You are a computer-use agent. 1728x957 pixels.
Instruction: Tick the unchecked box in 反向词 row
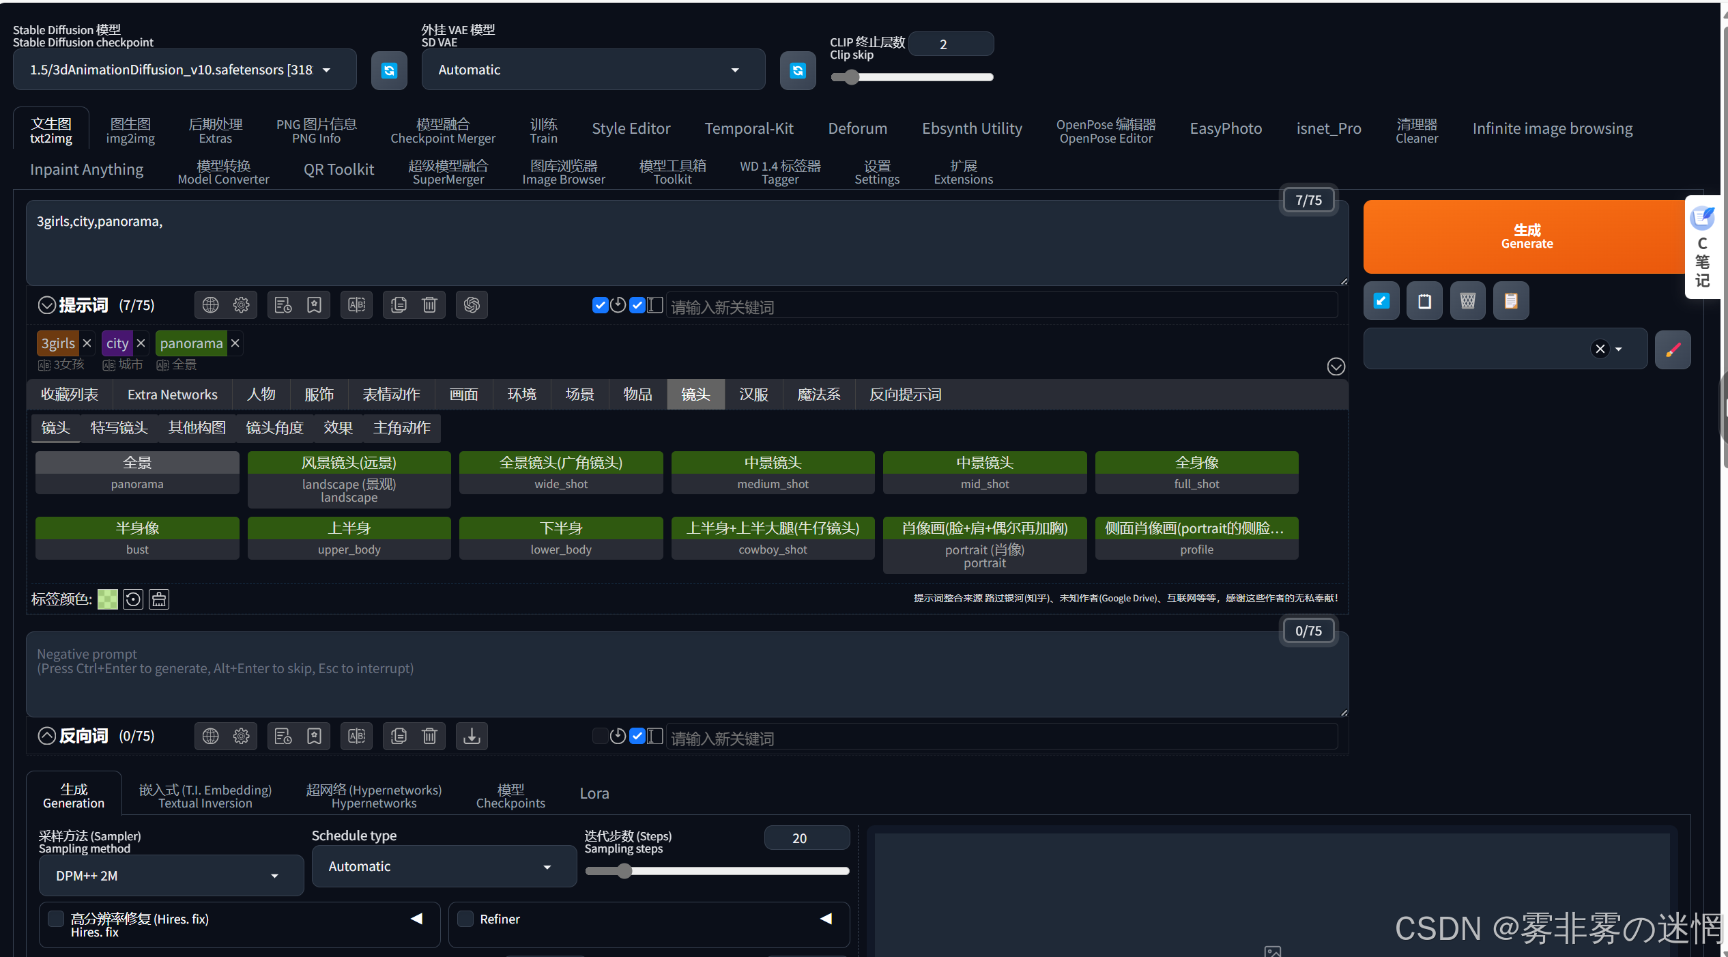600,736
